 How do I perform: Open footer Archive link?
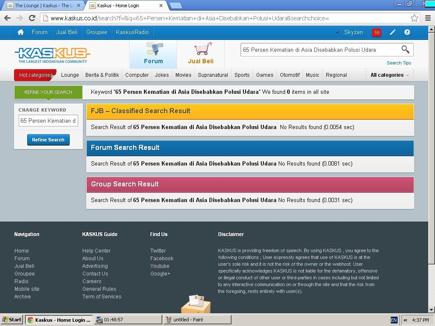pyautogui.click(x=23, y=297)
